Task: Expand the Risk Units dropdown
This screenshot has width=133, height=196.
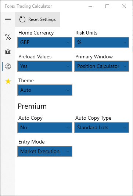Action: click(x=102, y=42)
